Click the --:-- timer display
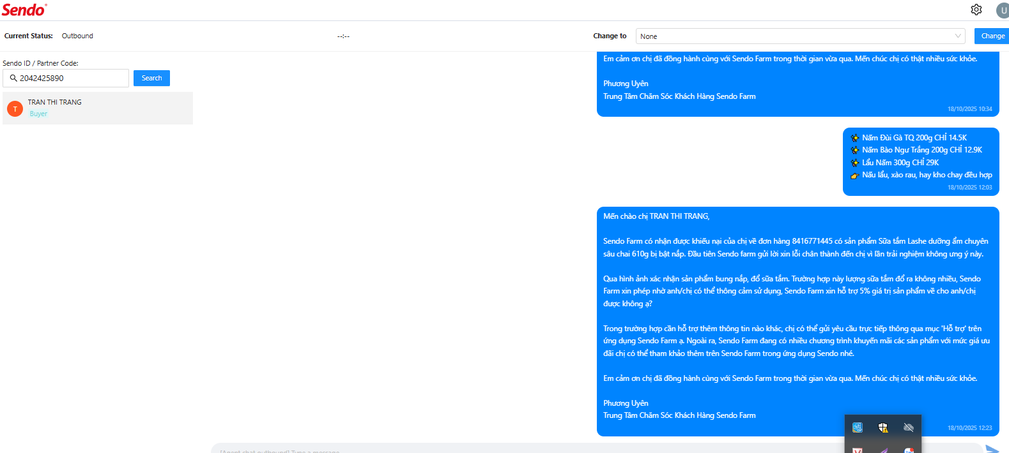 [x=343, y=36]
